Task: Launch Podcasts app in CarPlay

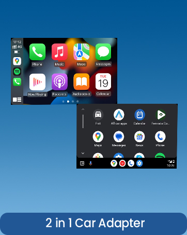Action: tap(59, 82)
